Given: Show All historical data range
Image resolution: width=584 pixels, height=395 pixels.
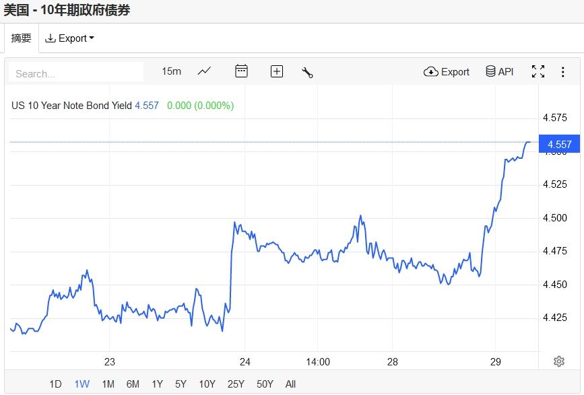Looking at the screenshot, I should point(290,384).
